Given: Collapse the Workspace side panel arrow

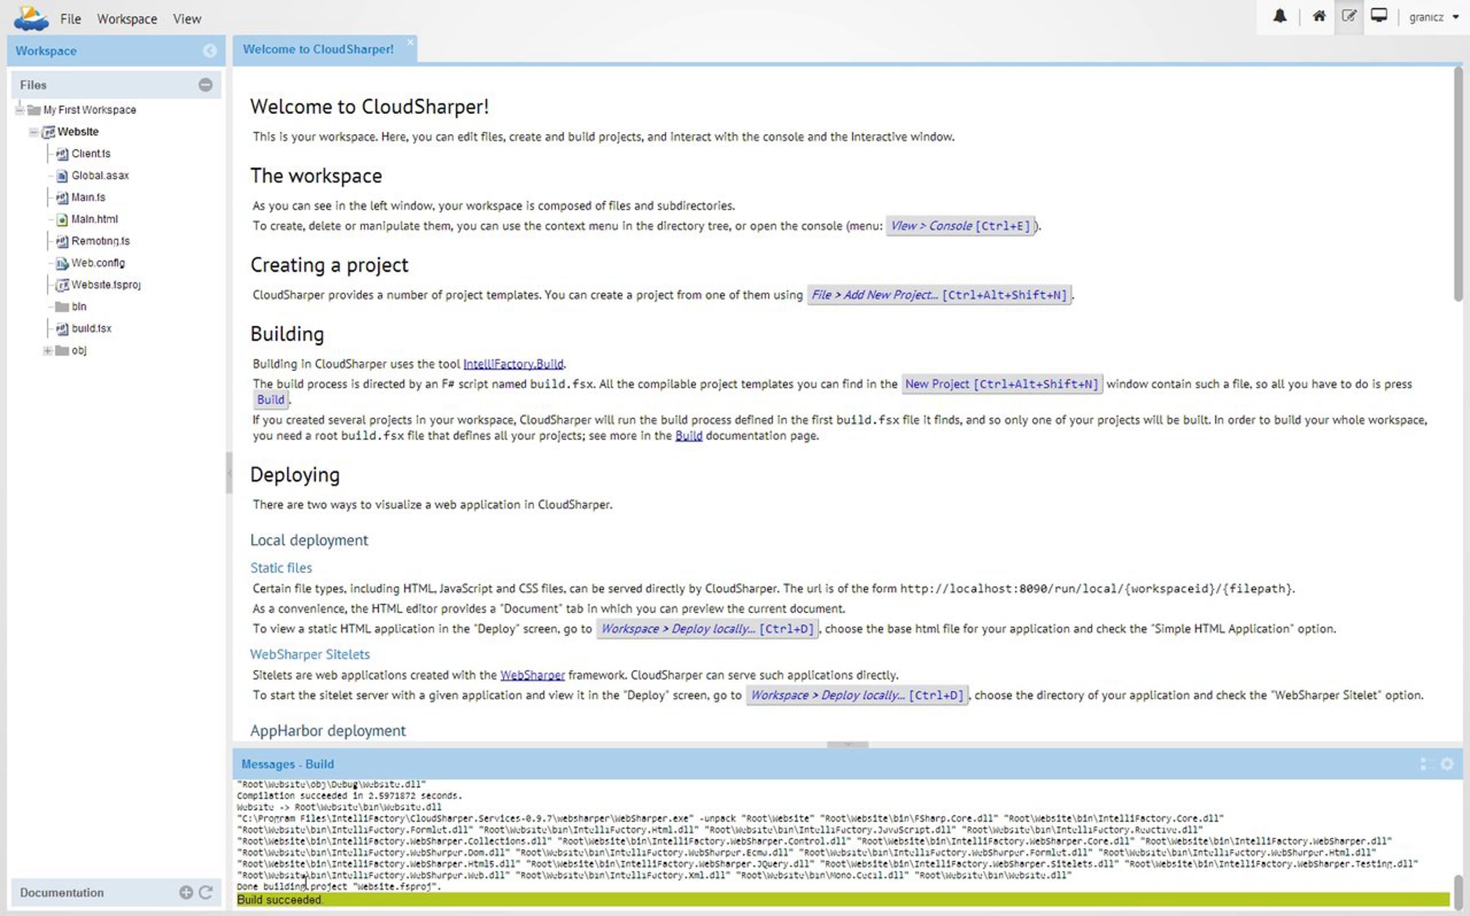Looking at the screenshot, I should click(209, 51).
